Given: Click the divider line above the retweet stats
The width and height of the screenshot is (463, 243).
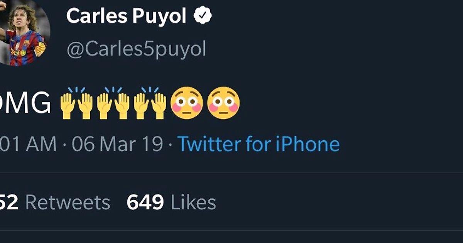Looking at the screenshot, I should 231,173.
